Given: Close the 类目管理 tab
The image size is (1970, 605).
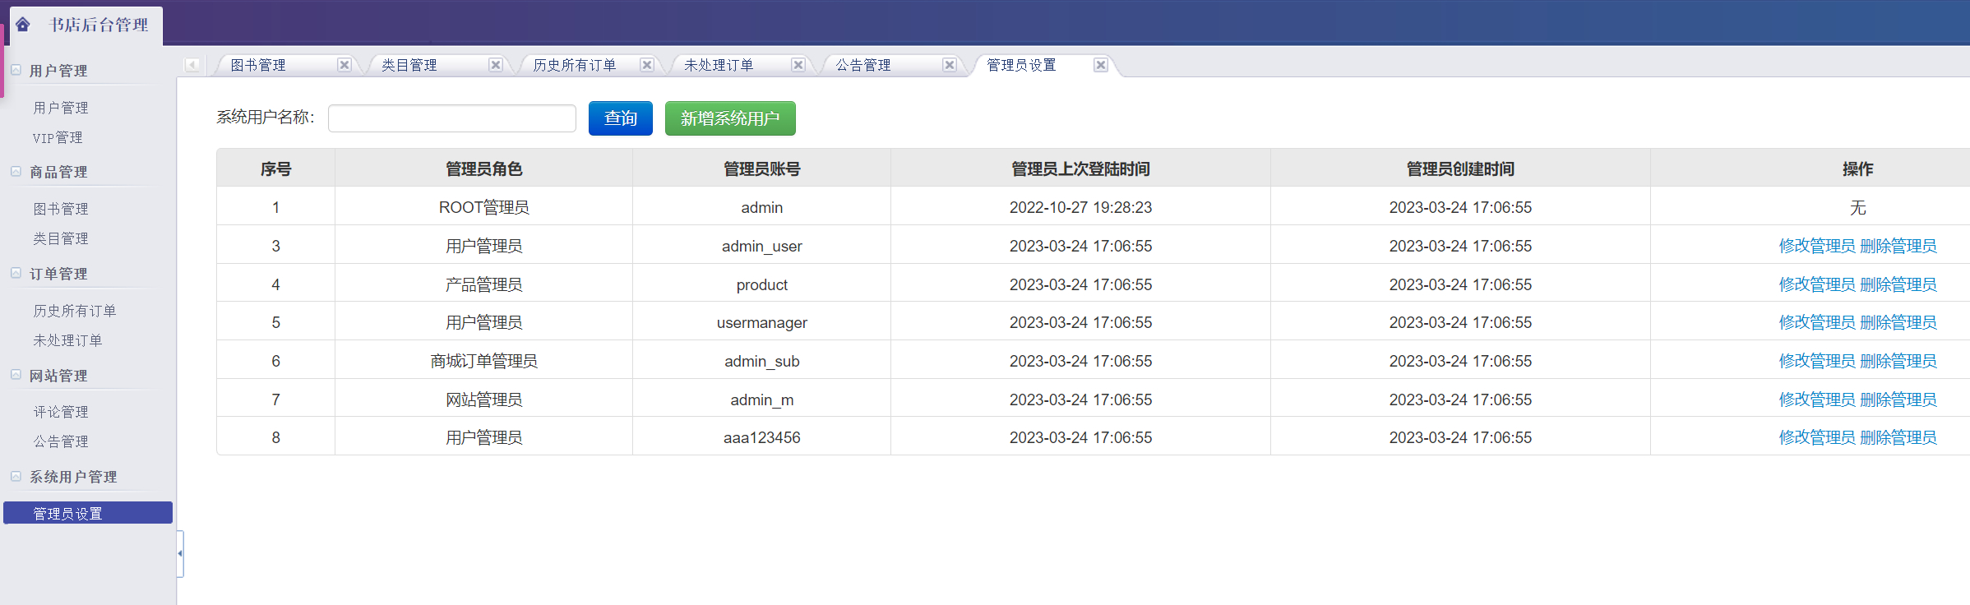Looking at the screenshot, I should point(496,65).
